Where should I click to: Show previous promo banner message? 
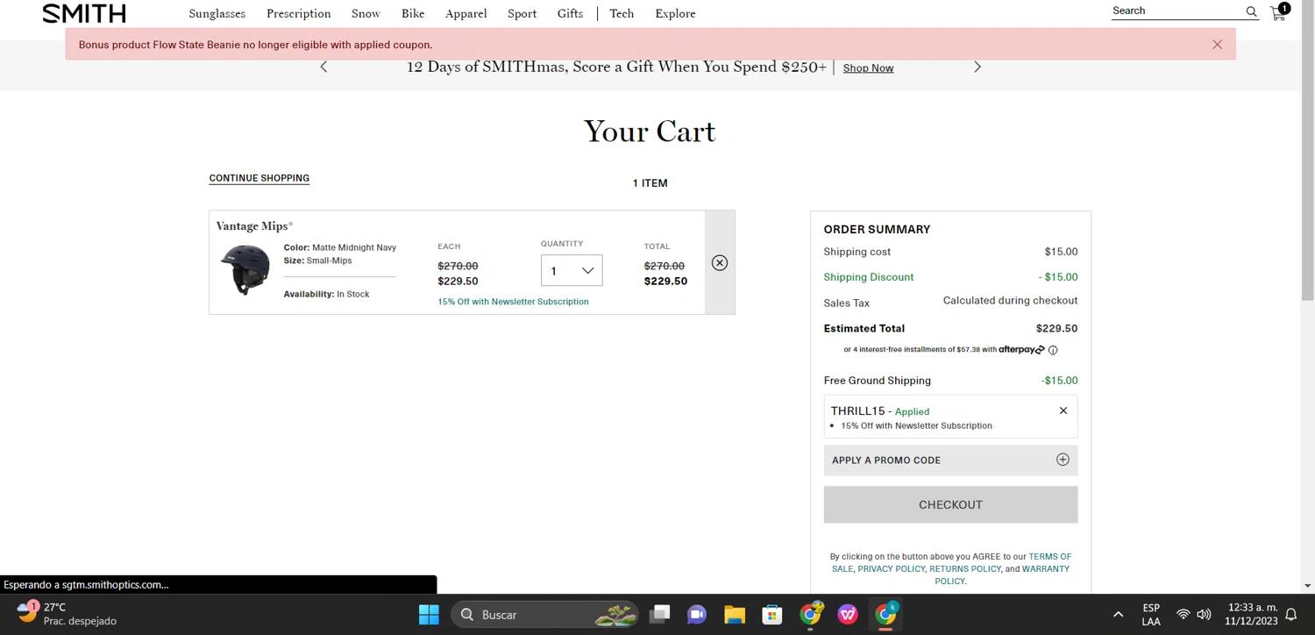point(323,67)
